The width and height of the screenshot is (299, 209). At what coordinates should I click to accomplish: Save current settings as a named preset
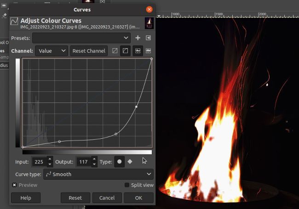[x=138, y=38]
